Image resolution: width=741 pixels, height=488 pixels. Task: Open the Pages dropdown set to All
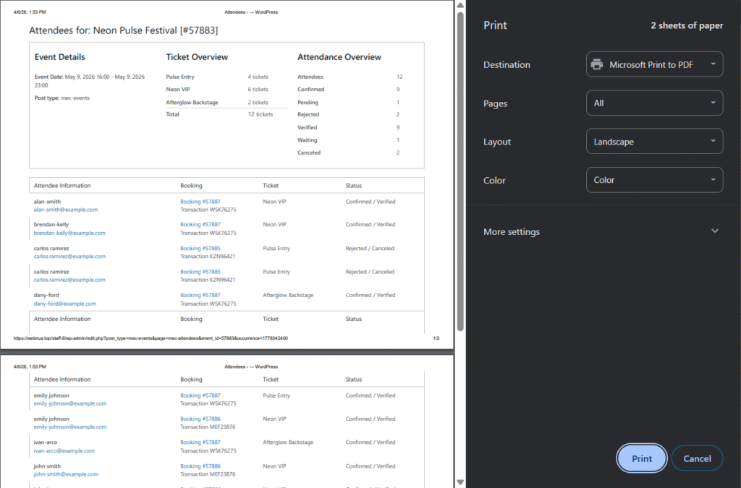pyautogui.click(x=654, y=103)
